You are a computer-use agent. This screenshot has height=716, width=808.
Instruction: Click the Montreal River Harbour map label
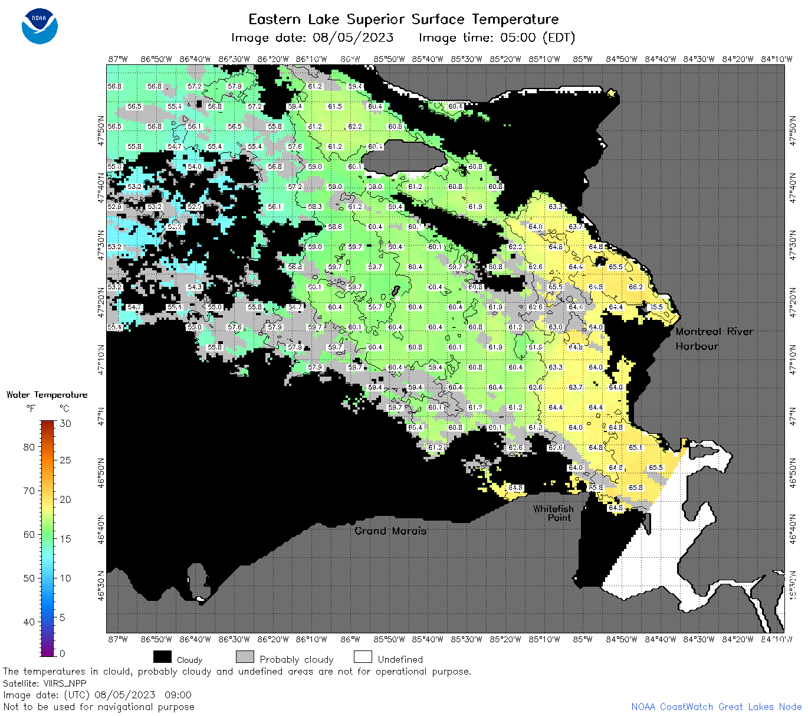point(714,339)
